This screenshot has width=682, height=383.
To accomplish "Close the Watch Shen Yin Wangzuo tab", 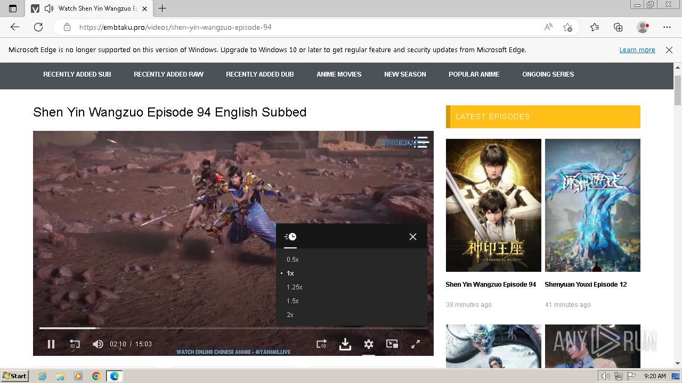I will (x=144, y=9).
